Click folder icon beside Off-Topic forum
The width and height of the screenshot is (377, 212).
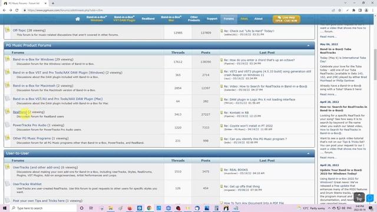8,30
